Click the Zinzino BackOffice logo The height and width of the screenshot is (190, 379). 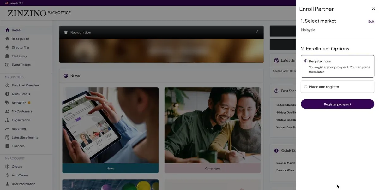pos(39,13)
